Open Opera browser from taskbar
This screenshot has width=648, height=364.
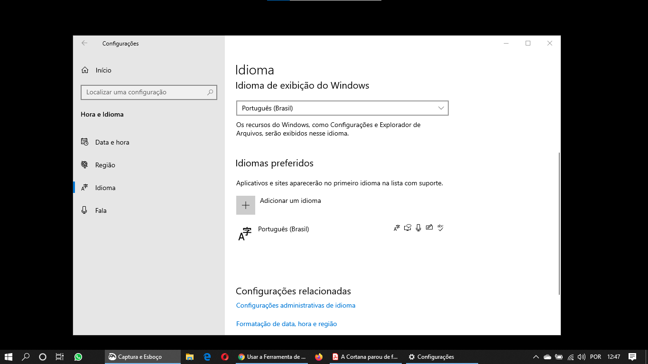[225, 357]
